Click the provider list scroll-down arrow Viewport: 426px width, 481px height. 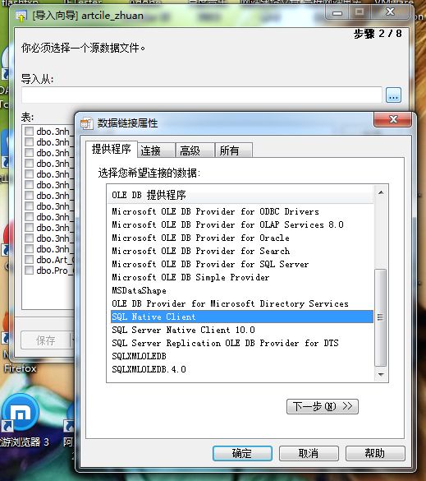click(381, 375)
